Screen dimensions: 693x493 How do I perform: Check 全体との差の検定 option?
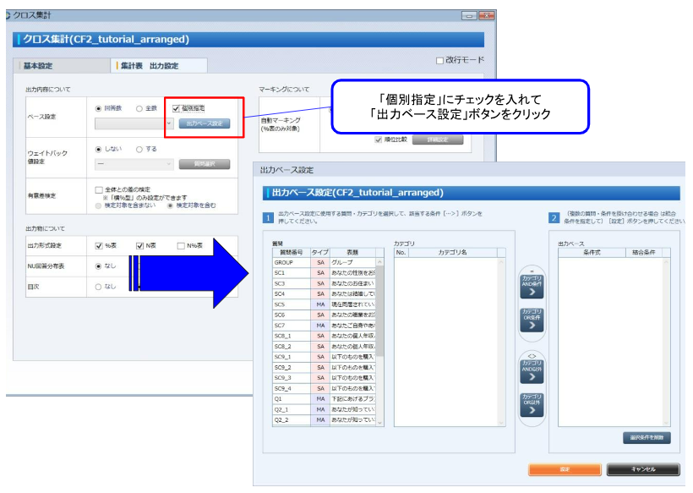(99, 189)
